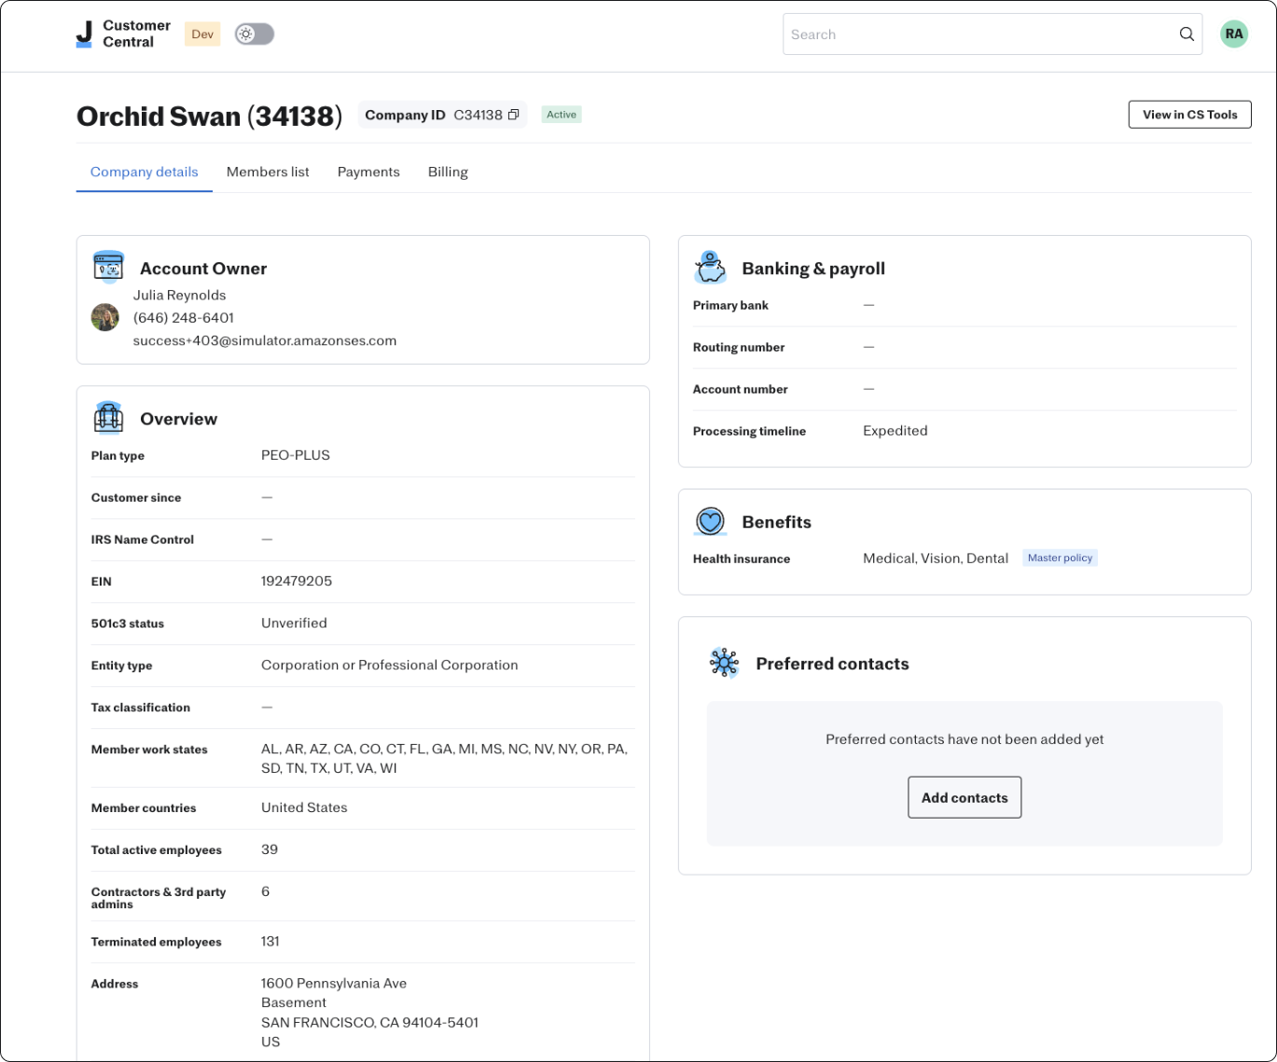
Task: Click the Banking & payroll piggy bank icon
Action: 711,268
